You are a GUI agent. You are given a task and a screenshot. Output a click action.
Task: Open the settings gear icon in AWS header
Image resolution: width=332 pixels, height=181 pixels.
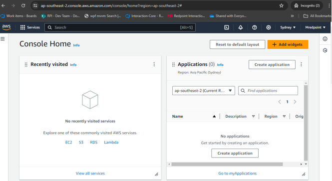[x=269, y=27]
